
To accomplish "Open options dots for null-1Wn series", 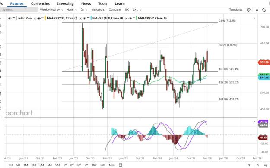I will pos(13,18).
